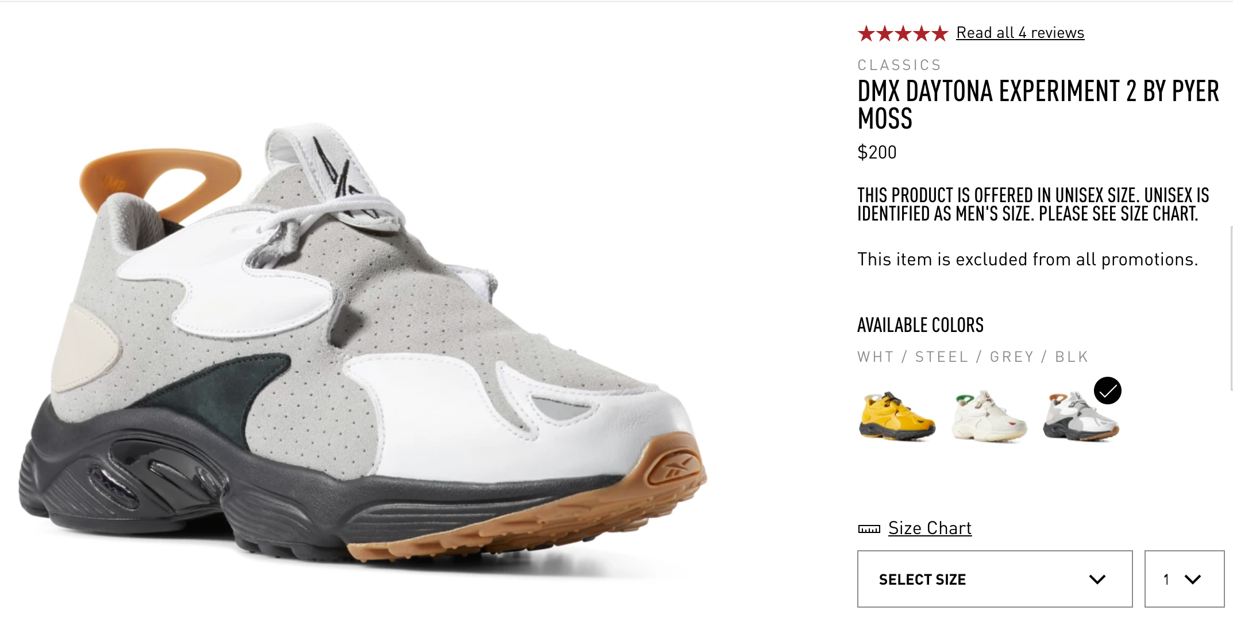Open the Size Chart link
This screenshot has height=618, width=1233.
930,528
